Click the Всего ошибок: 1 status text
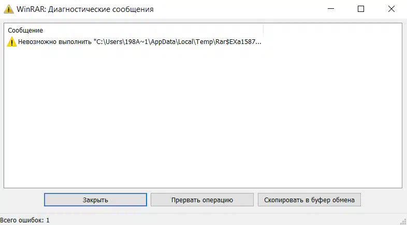Image resolution: width=407 pixels, height=225 pixels. tap(25, 220)
